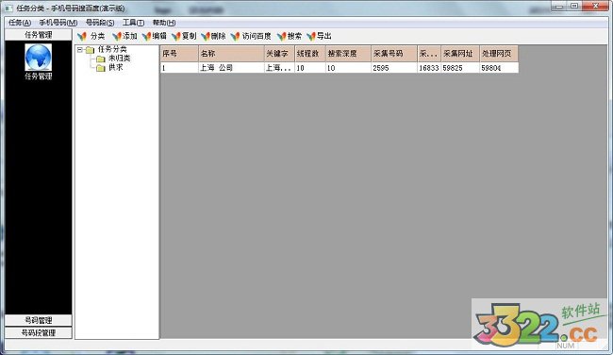Sort by the 采集号码 column header

393,54
